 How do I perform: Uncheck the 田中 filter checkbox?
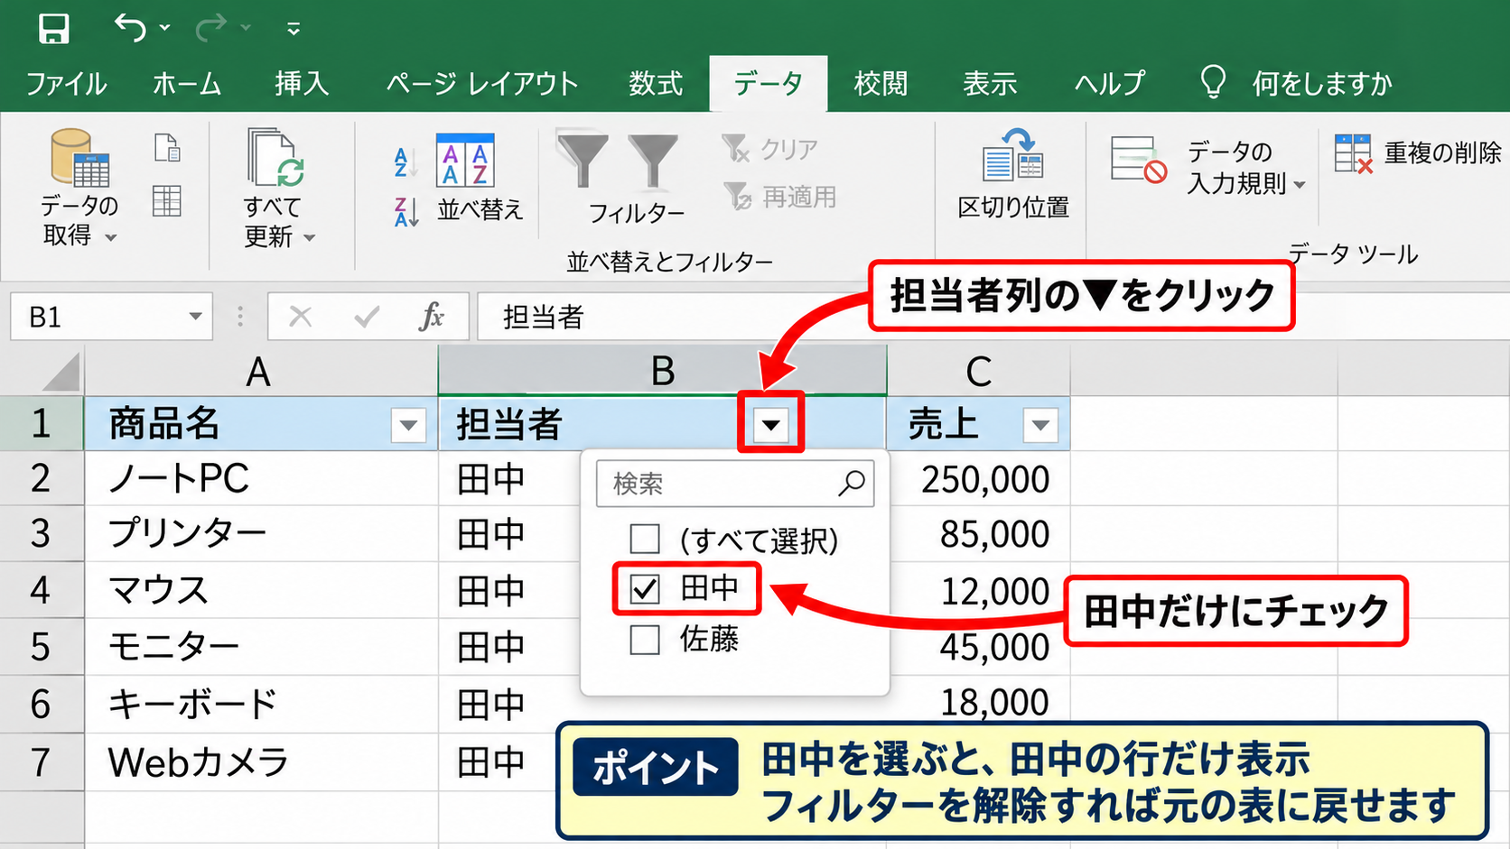(644, 589)
